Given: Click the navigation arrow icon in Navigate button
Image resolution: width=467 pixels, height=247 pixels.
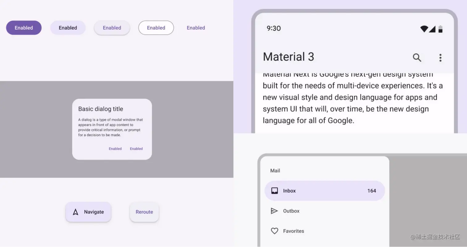Looking at the screenshot, I should click(x=75, y=212).
